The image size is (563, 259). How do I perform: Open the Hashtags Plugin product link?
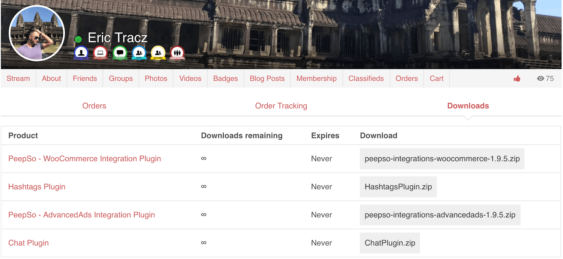click(37, 187)
